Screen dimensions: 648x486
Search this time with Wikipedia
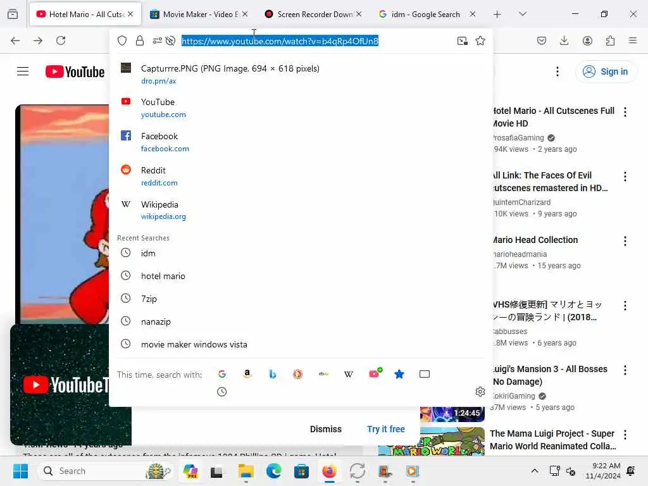[x=349, y=374]
